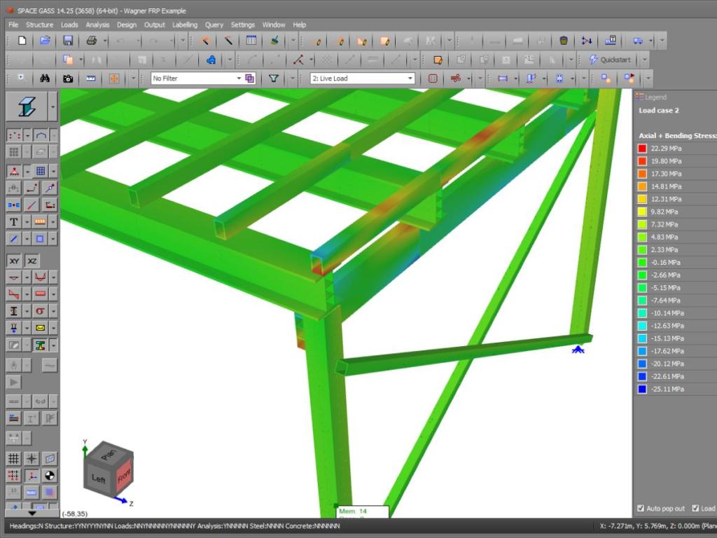Open the Loads menu
This screenshot has height=538, width=717.
pyautogui.click(x=69, y=25)
